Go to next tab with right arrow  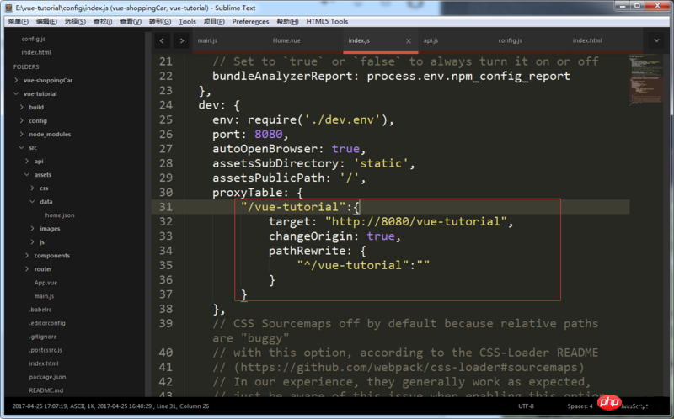(x=182, y=40)
